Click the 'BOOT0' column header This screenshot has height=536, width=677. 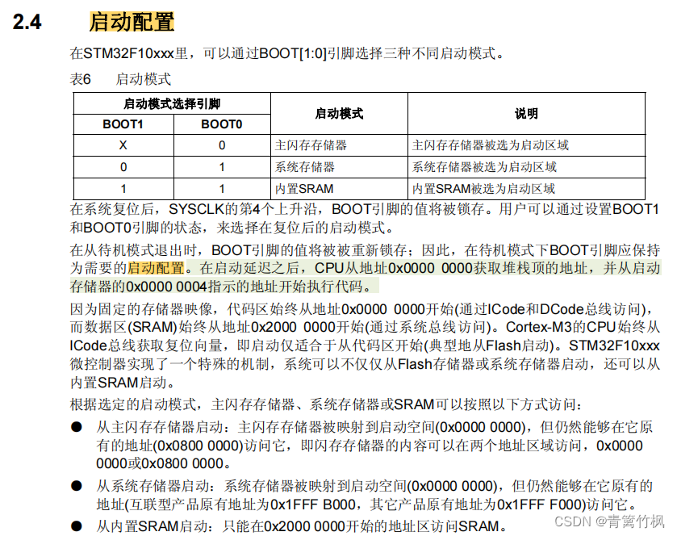point(222,124)
